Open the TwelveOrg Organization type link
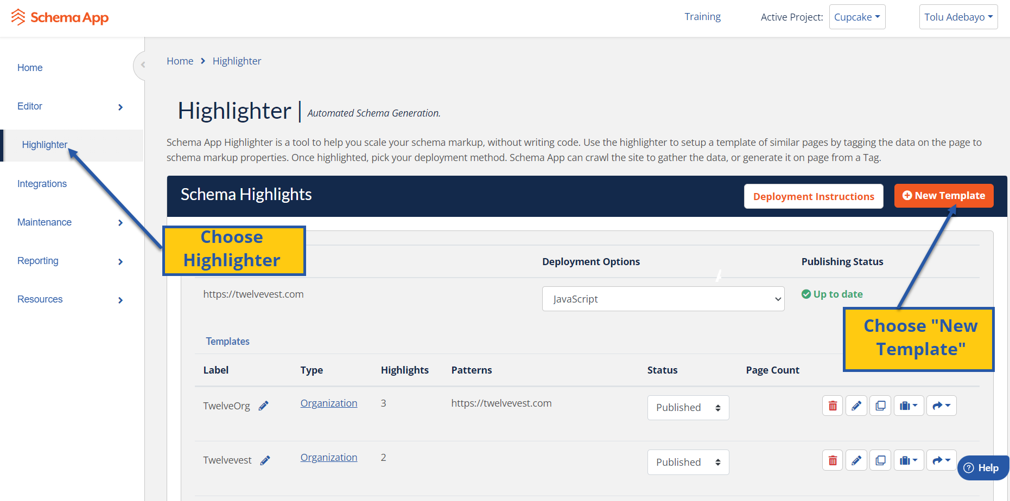This screenshot has width=1010, height=501. click(x=329, y=403)
